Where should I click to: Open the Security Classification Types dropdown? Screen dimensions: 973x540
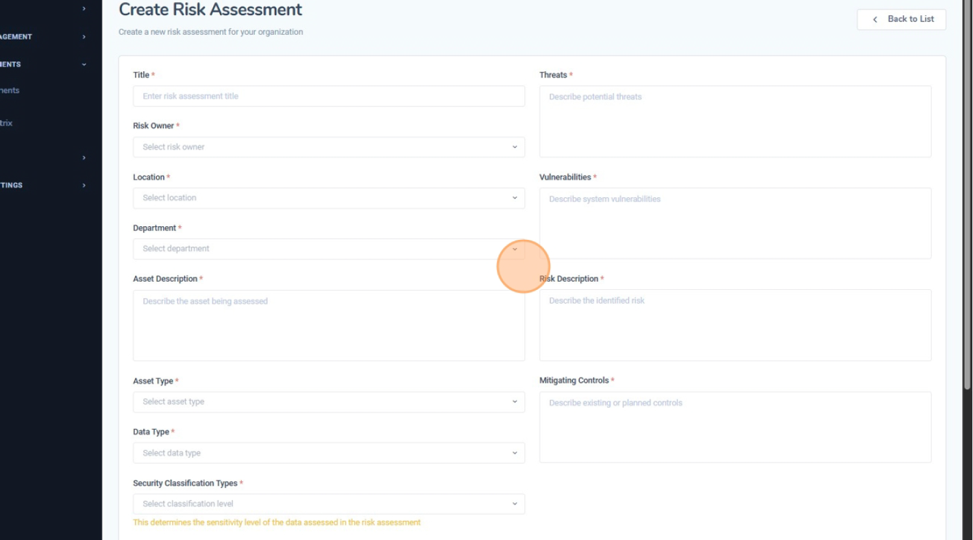[x=328, y=504]
